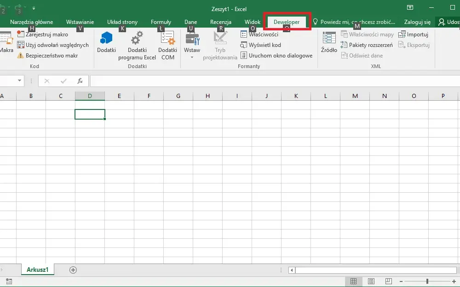The height and width of the screenshot is (287, 460).
Task: Toggle Tryb projektowania mode
Action: 220,46
